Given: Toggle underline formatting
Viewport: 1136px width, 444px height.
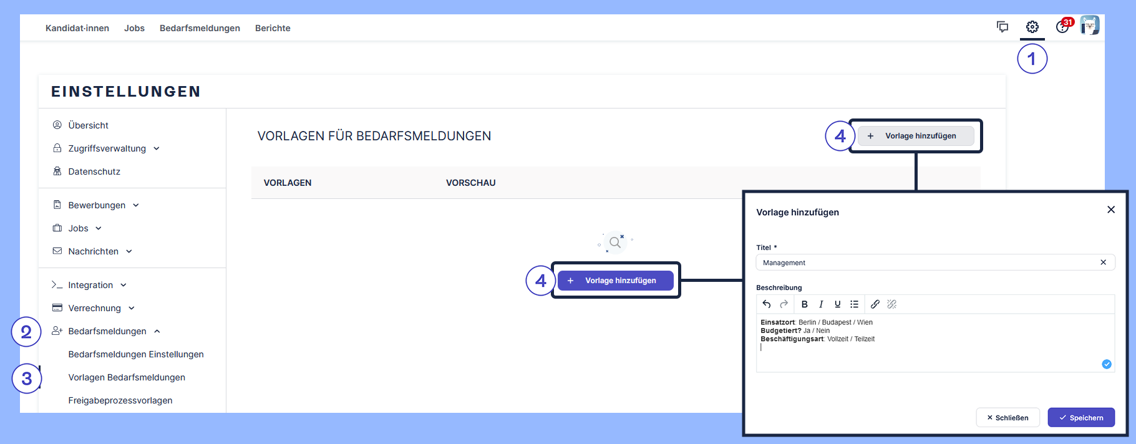Looking at the screenshot, I should coord(838,304).
